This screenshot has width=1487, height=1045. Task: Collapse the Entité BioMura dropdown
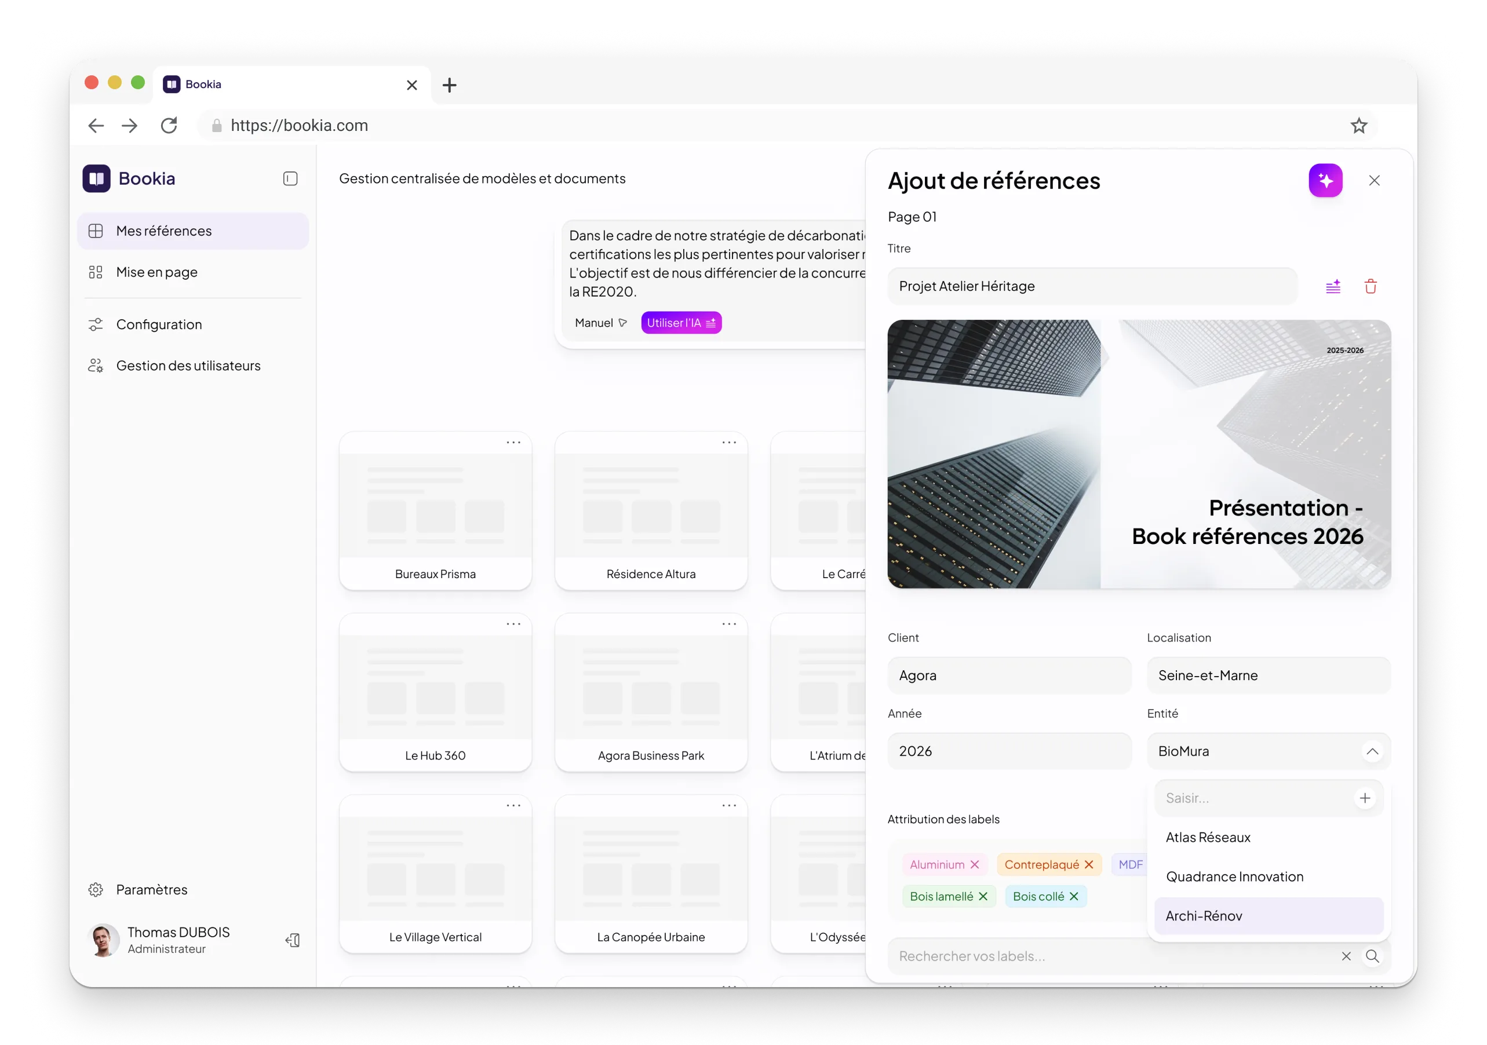coord(1372,751)
